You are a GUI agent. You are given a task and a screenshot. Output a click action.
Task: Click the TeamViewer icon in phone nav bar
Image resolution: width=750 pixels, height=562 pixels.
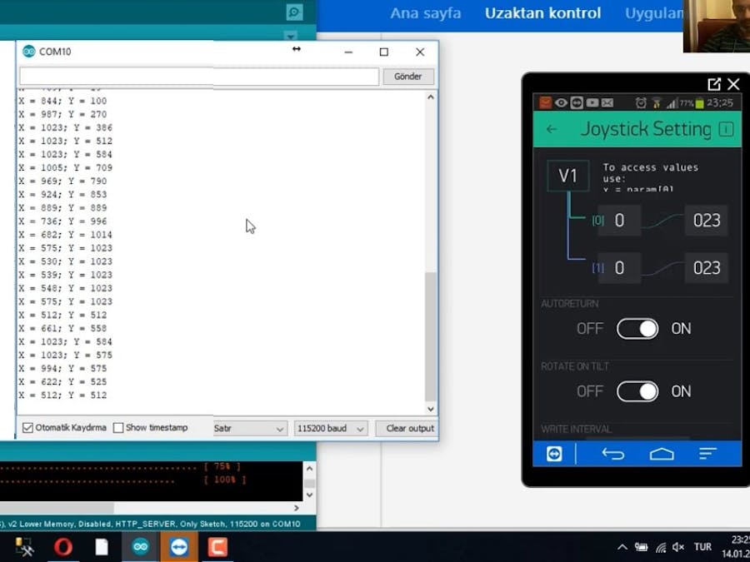tap(554, 454)
